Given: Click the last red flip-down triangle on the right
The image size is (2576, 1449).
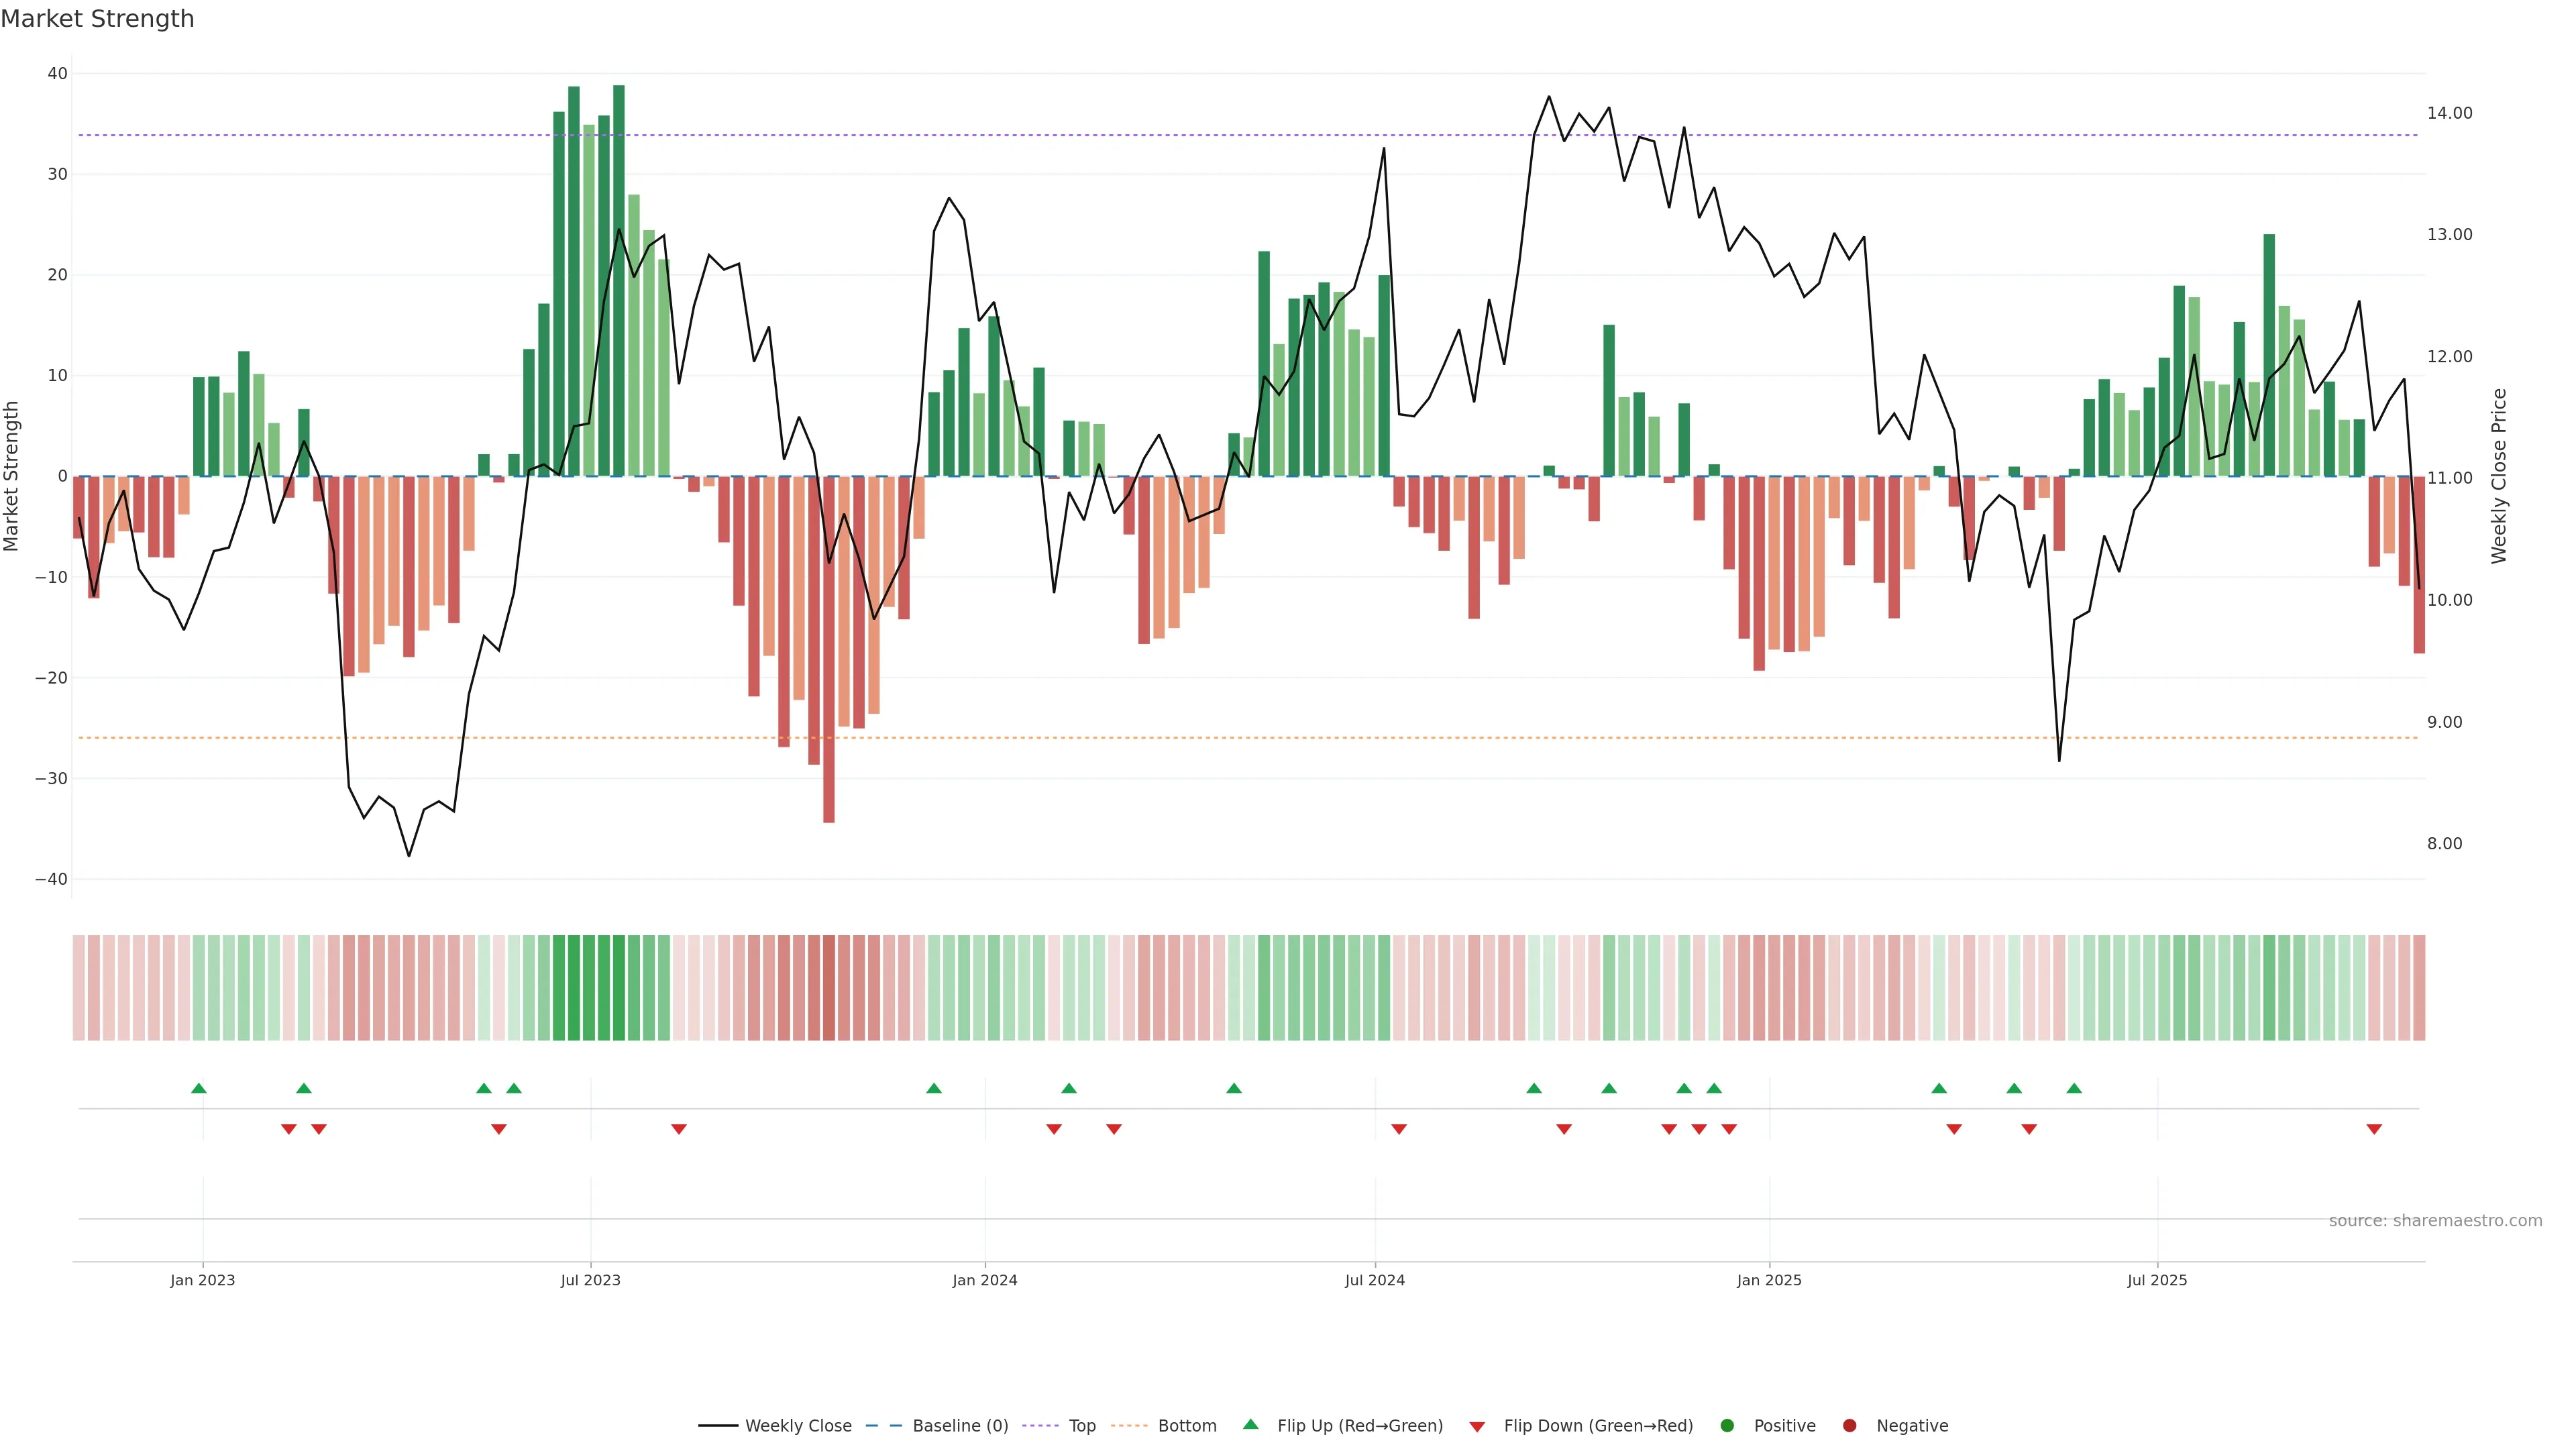Looking at the screenshot, I should tap(2374, 1129).
